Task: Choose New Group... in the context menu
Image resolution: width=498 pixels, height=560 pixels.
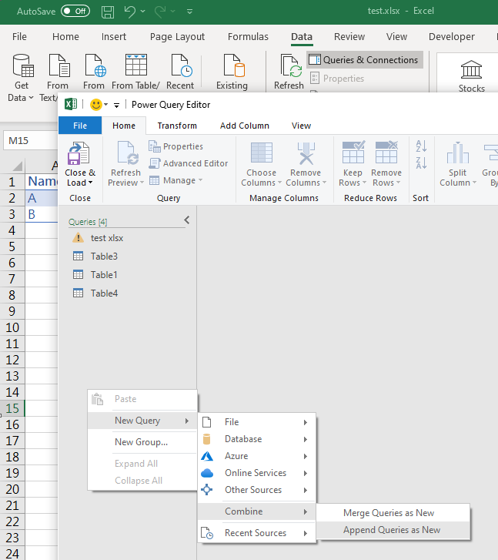Action: coord(142,442)
